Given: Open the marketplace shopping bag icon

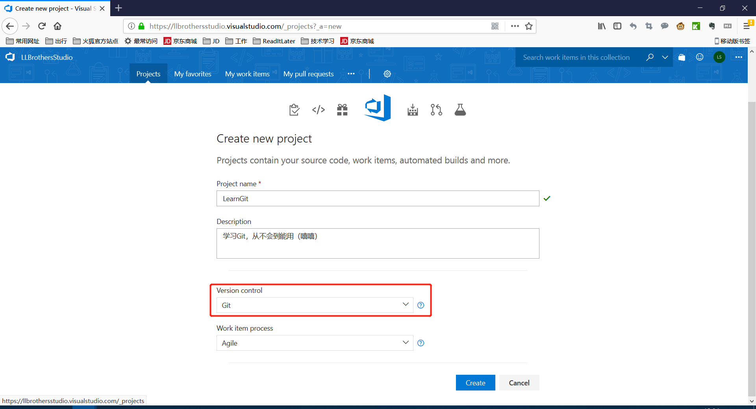Looking at the screenshot, I should pos(682,57).
